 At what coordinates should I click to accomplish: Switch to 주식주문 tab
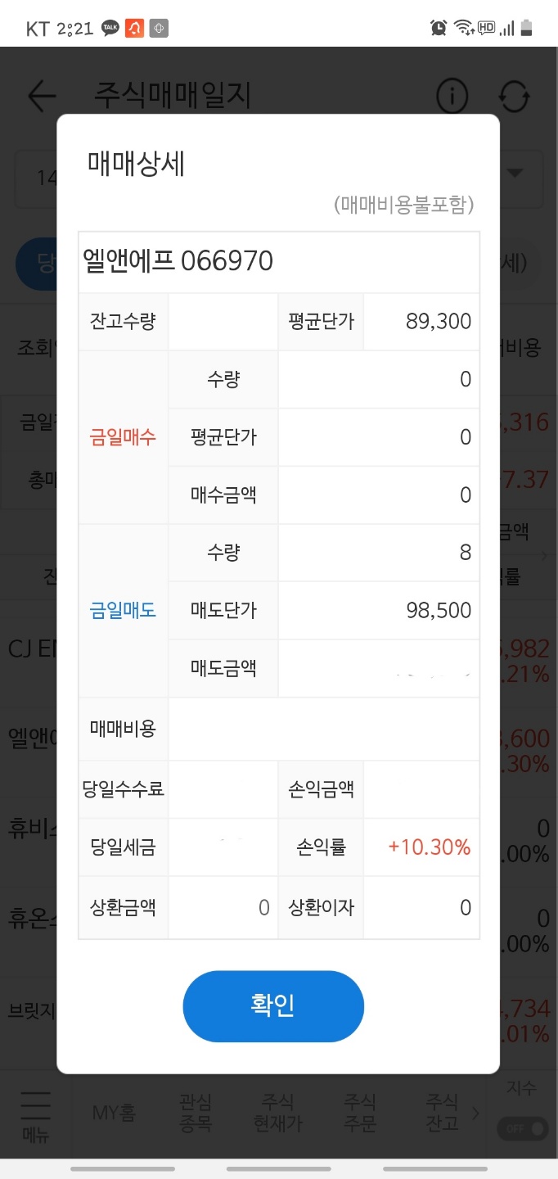point(359,1113)
